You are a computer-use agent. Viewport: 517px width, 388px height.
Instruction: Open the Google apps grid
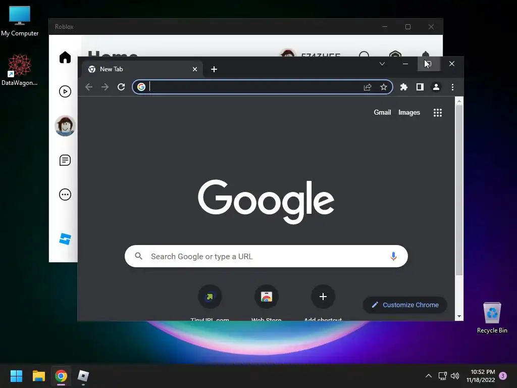[438, 113]
